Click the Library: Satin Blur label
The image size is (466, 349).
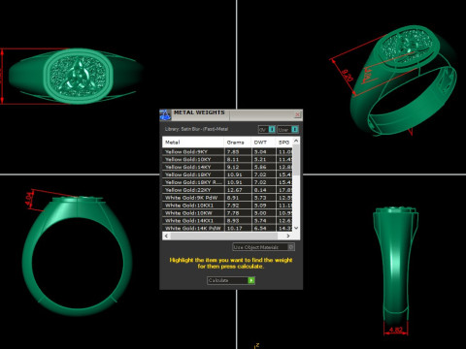(196, 129)
